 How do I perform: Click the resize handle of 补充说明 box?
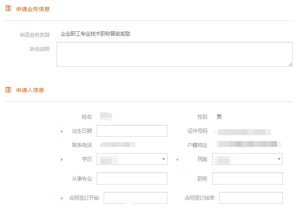pos(290,64)
